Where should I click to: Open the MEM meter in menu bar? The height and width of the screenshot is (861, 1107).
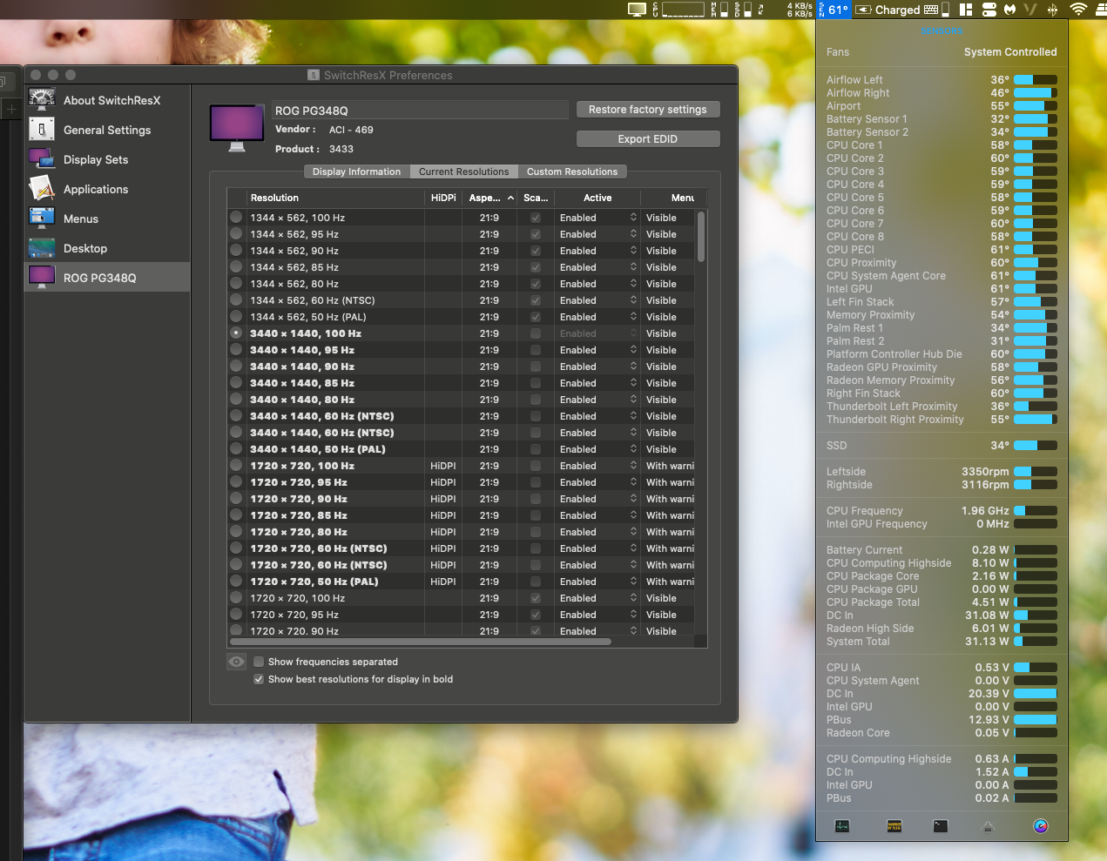(x=720, y=10)
